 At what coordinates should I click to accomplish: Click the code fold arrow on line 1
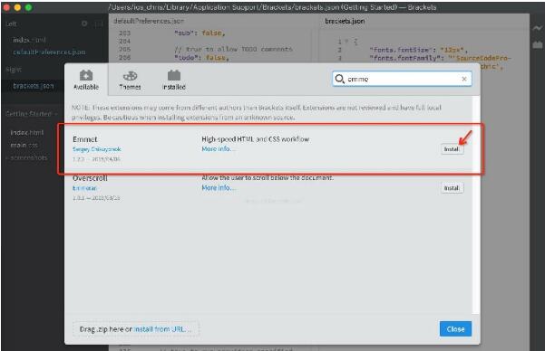(346, 42)
